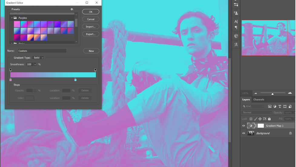Filter layers by adjustment layer icon
Image resolution: width=296 pixels, height=167 pixels.
[275, 106]
